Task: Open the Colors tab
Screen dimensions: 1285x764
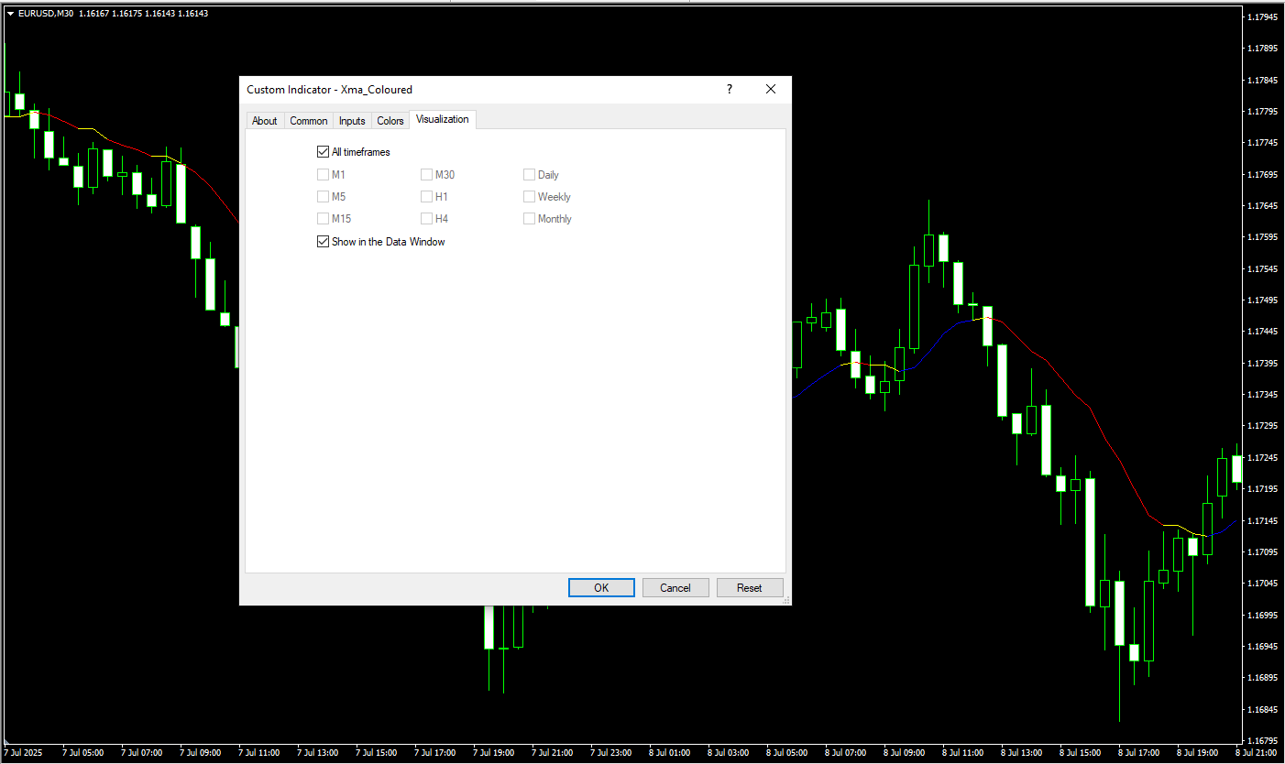Action: pos(390,121)
